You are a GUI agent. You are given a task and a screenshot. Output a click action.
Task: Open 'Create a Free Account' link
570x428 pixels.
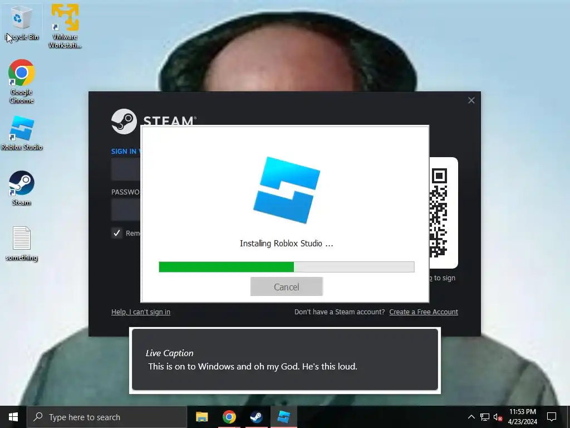point(424,312)
